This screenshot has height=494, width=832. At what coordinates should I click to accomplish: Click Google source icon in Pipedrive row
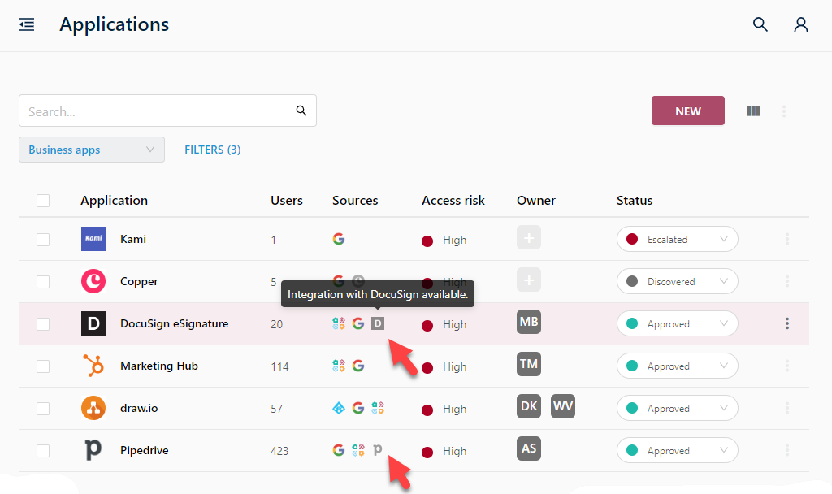[339, 450]
